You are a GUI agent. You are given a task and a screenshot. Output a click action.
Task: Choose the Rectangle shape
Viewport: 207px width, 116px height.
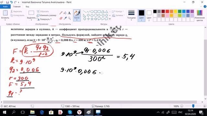96,12
